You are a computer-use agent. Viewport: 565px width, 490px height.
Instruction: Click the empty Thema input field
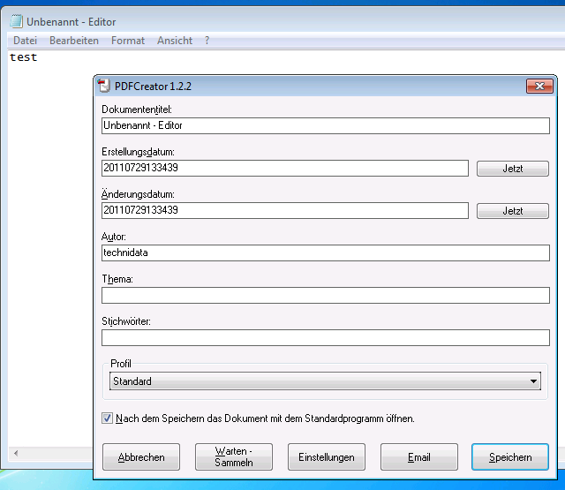coord(326,296)
